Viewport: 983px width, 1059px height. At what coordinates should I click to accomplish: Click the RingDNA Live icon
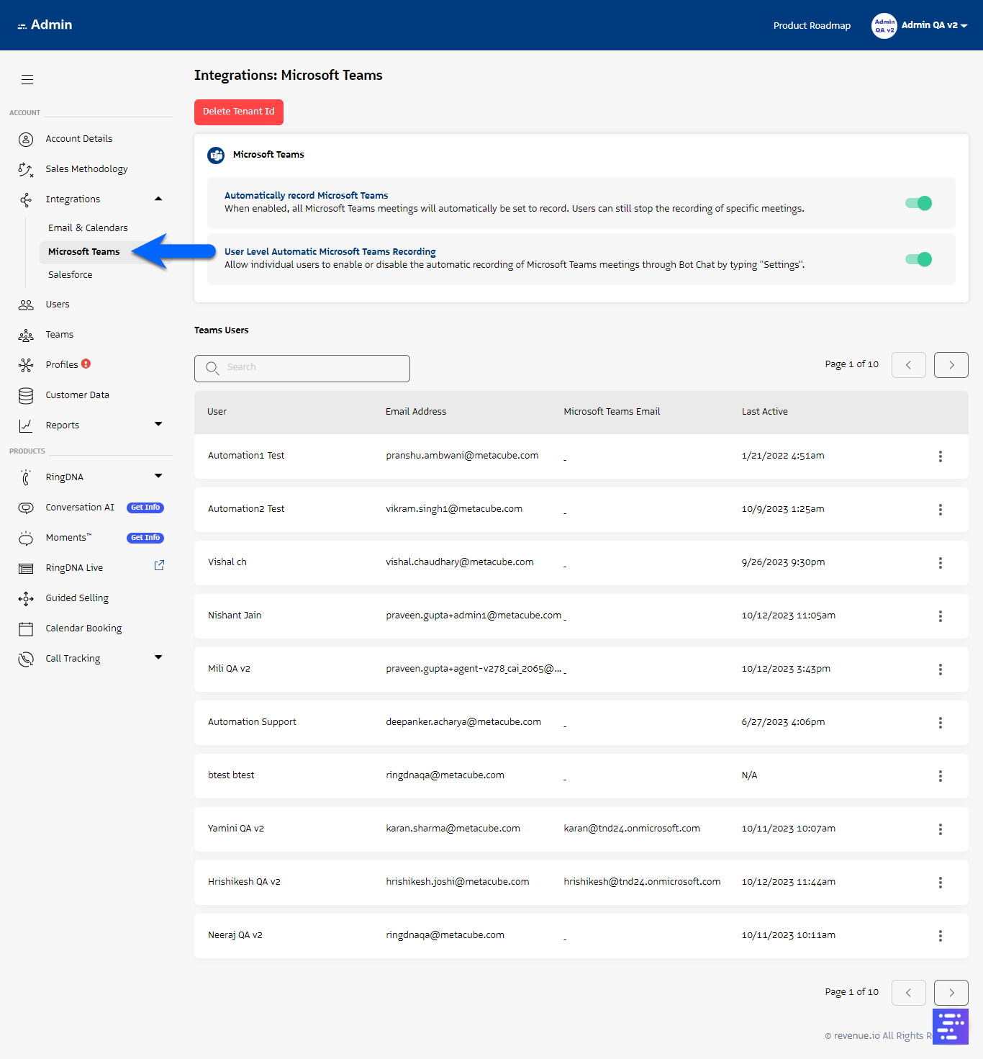26,568
